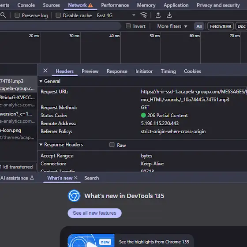This screenshot has width=247, height=247.
Task: Select the Headers detail tab
Action: 64,71
